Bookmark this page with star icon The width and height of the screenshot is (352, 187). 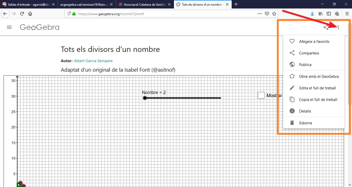[274, 13]
